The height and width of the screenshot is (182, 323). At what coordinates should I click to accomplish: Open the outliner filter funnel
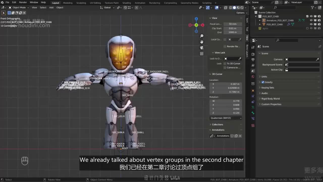(313, 8)
